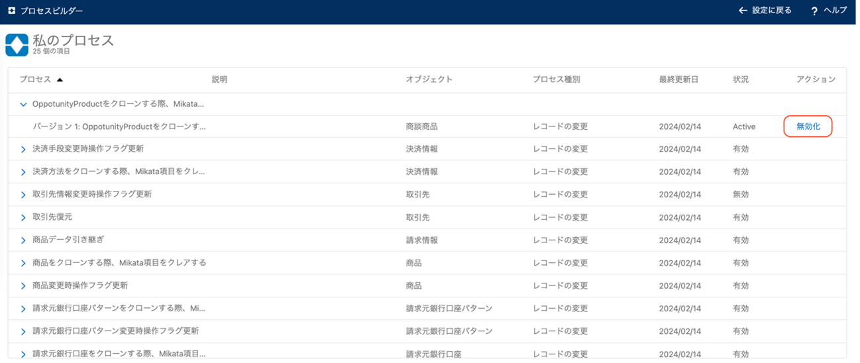Image resolution: width=860 pixels, height=363 pixels.
Task: Sort by the オブジェクト column header
Action: [429, 79]
